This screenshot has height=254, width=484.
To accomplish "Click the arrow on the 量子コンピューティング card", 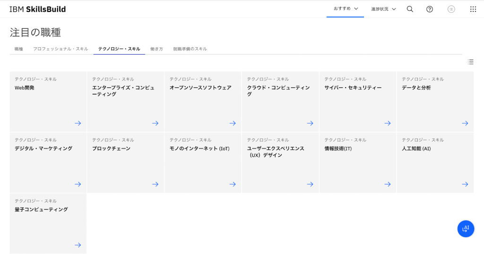I will [x=78, y=245].
